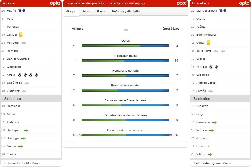Click the Opta logo in the center panel header
This screenshot has height=167, width=251.
pyautogui.click(x=181, y=3)
